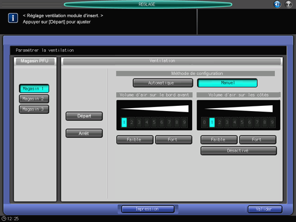Click 'Appuyer sur [Départ] pour ajuster' message
The width and height of the screenshot is (296, 222).
pos(57,22)
